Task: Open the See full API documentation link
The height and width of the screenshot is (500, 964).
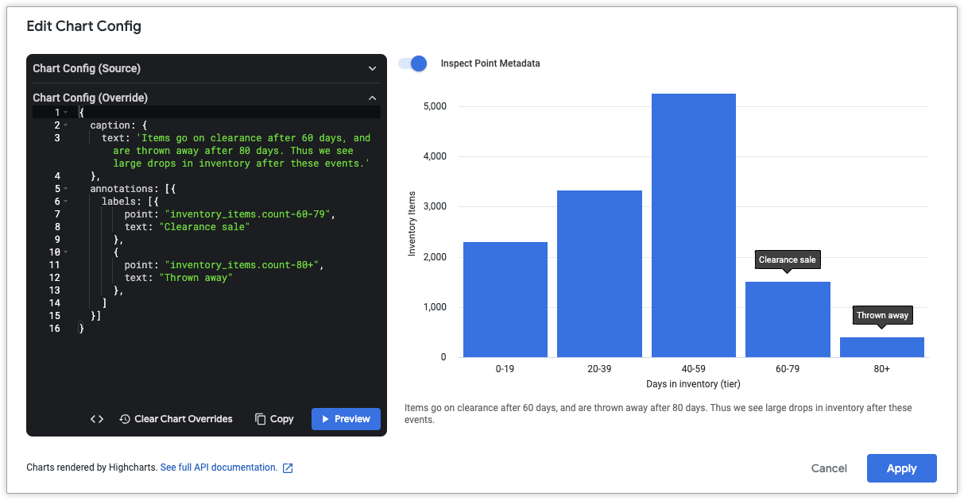Action: point(219,467)
